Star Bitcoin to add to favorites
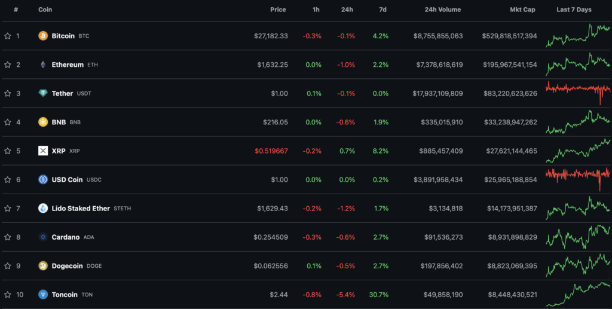Screen dimensions: 612x309 pyautogui.click(x=8, y=36)
